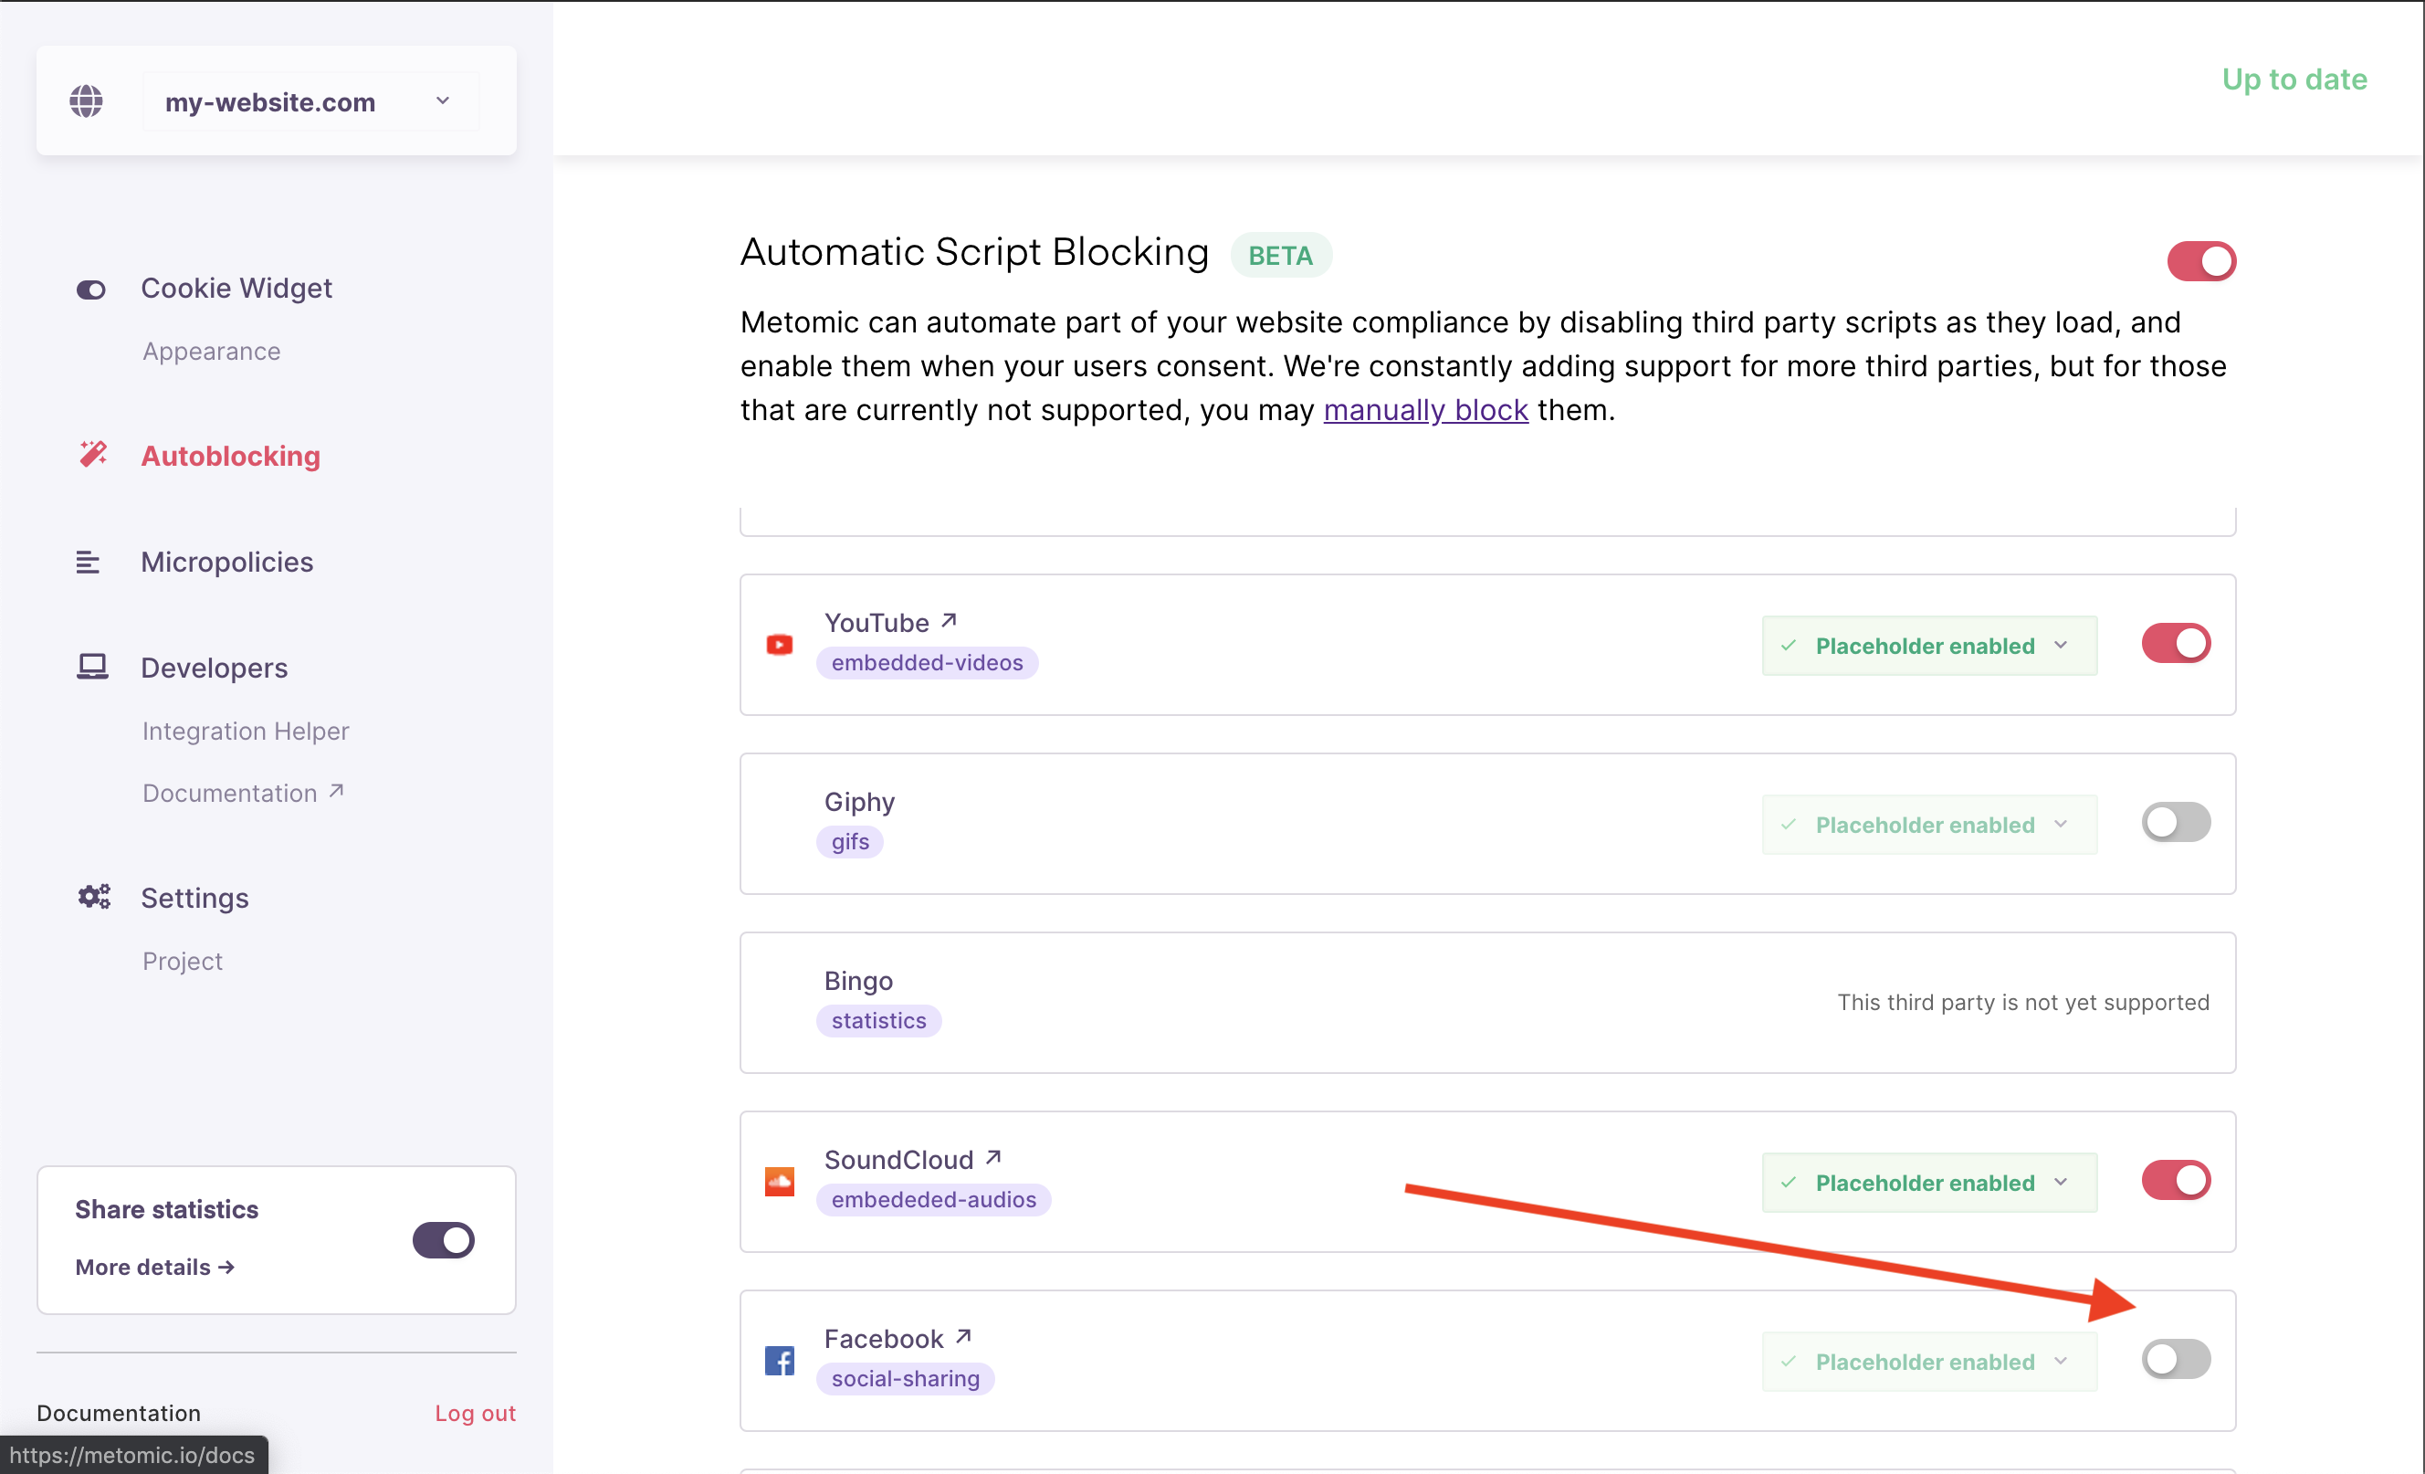The image size is (2425, 1474).
Task: Click the Cookie Widget toggle icon in sidebar
Action: [x=90, y=290]
